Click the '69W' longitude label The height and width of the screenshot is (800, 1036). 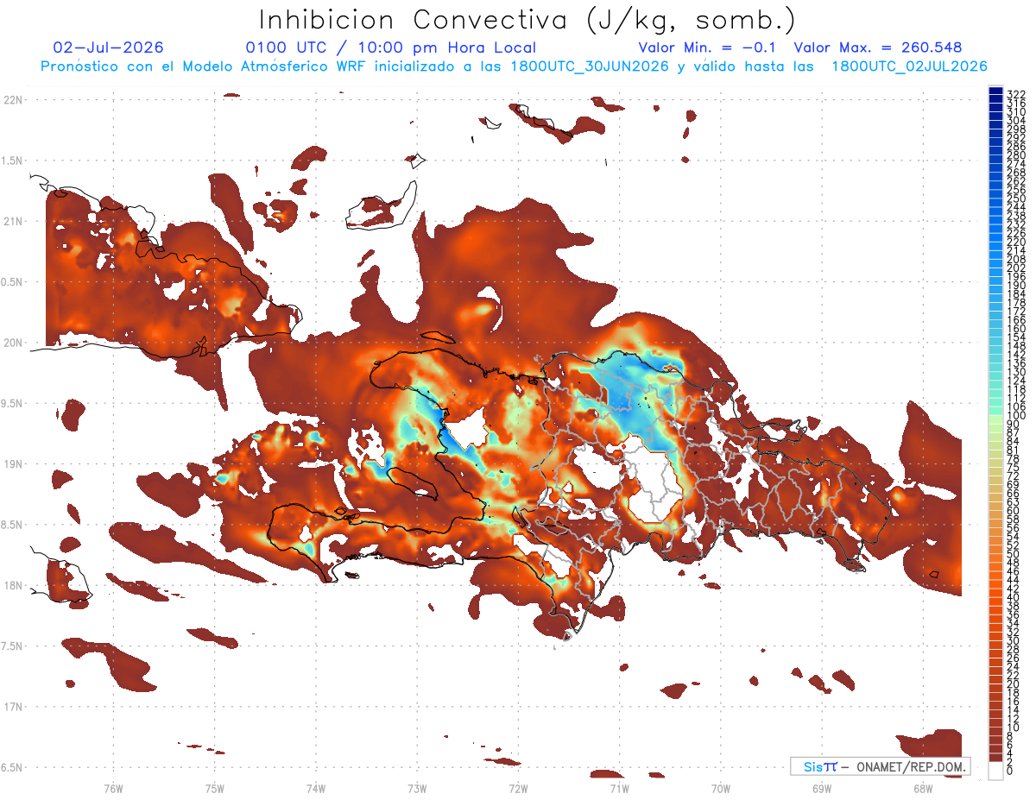822,788
